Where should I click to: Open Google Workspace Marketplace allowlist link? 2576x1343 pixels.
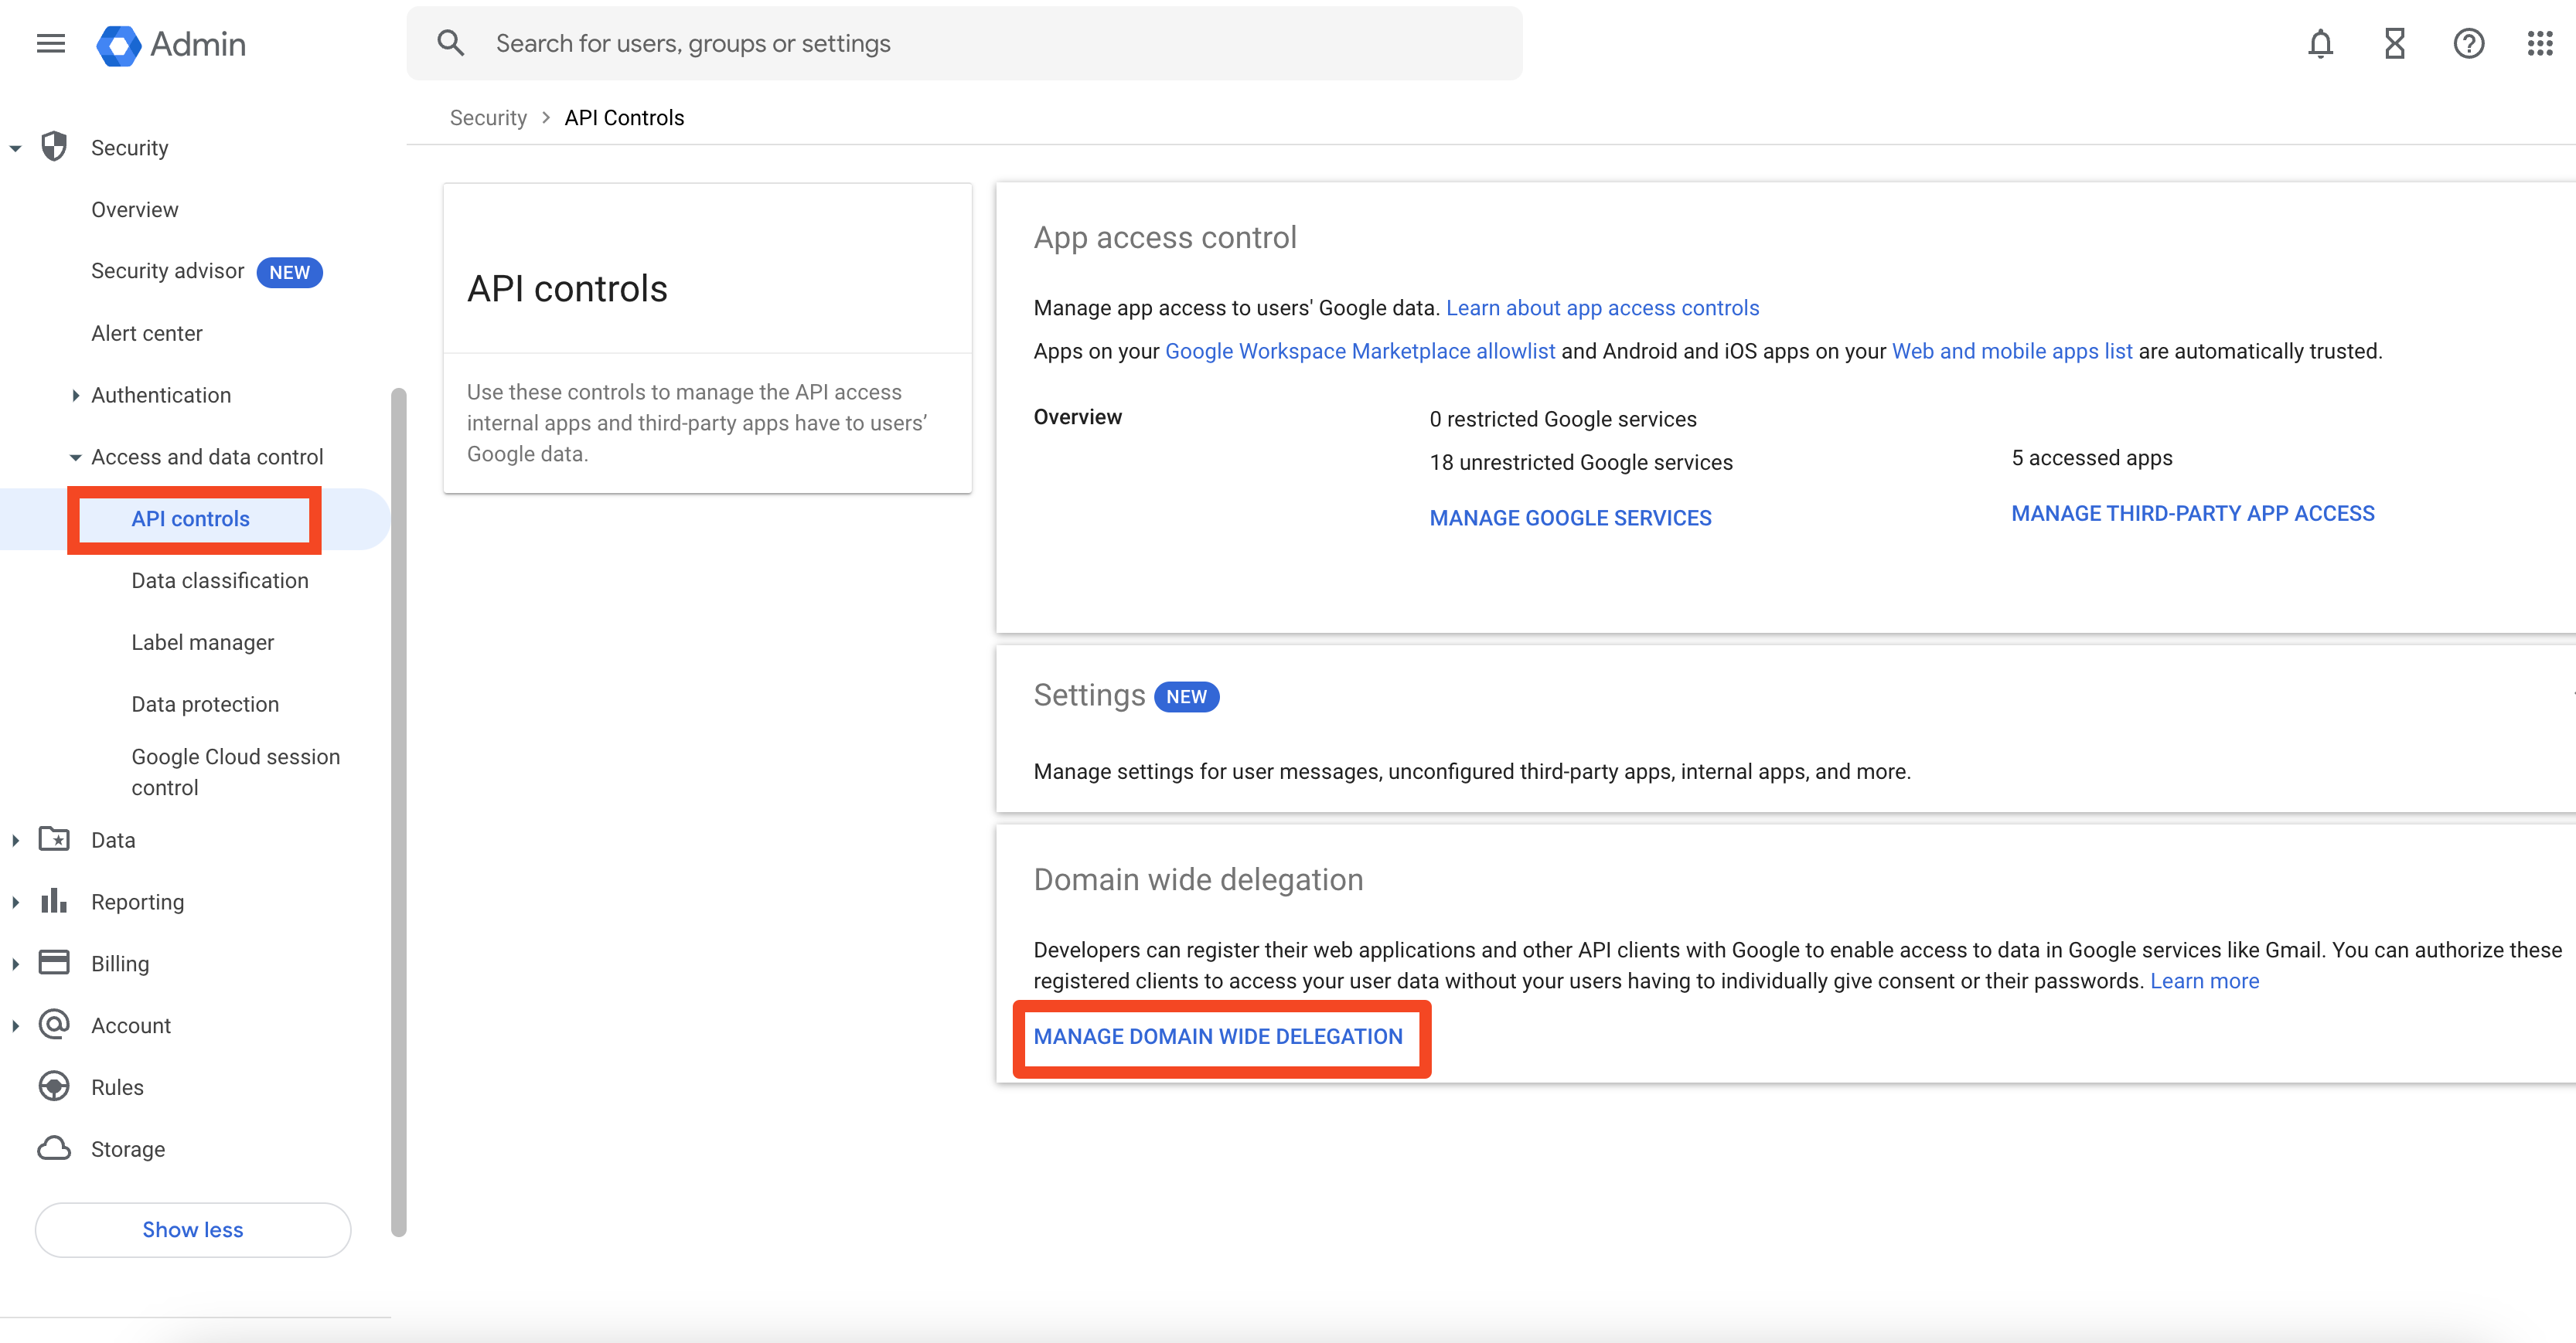[x=1360, y=351]
